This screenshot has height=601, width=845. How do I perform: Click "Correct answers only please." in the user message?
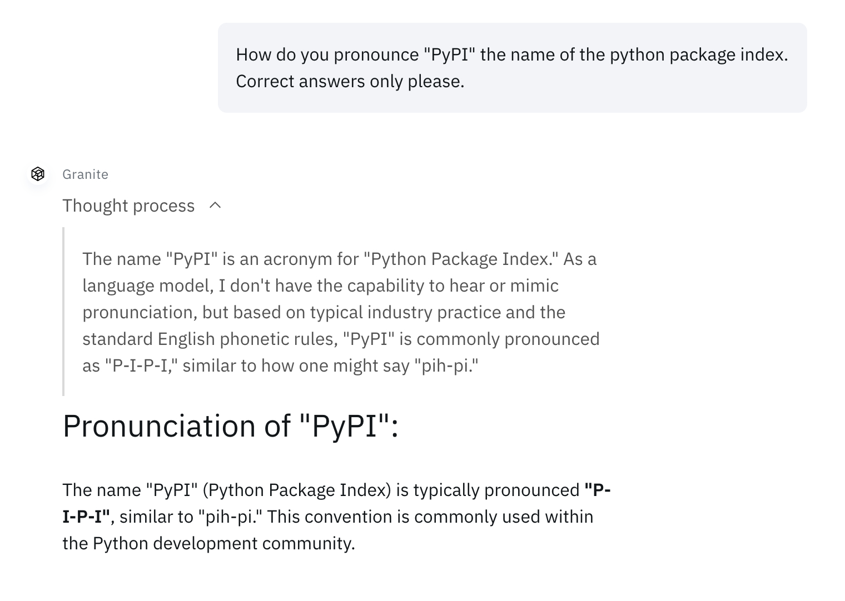(350, 81)
